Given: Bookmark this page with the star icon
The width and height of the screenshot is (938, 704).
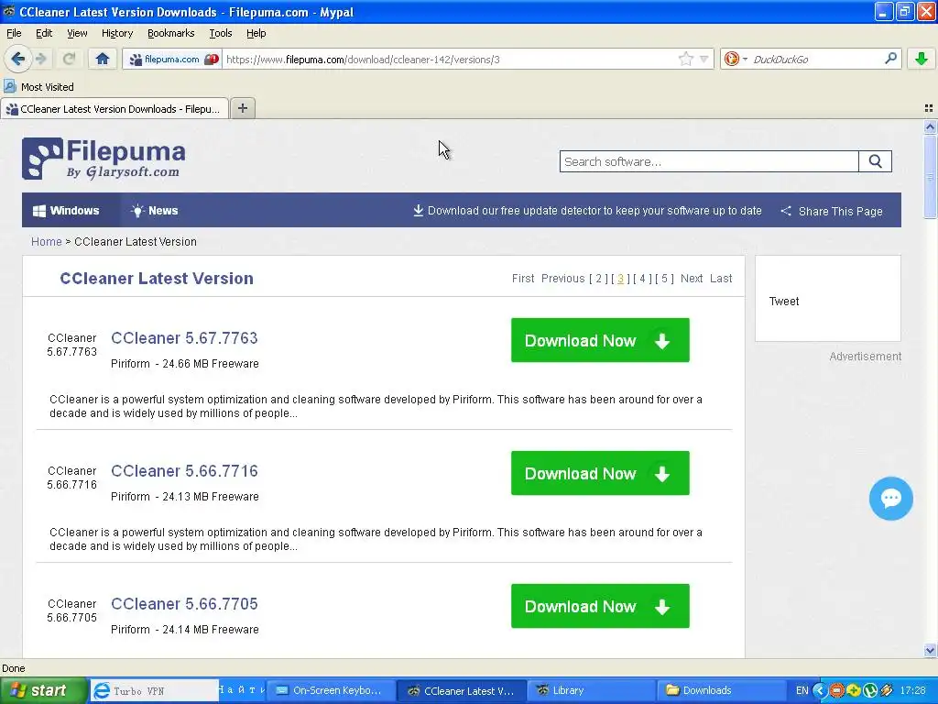Looking at the screenshot, I should coord(685,60).
